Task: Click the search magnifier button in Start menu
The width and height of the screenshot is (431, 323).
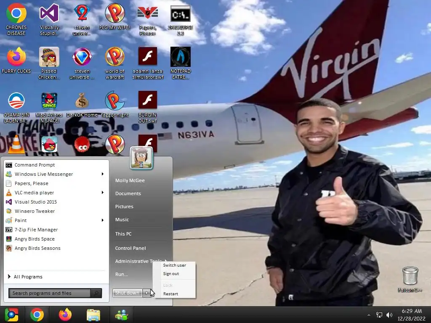Action: [96, 293]
